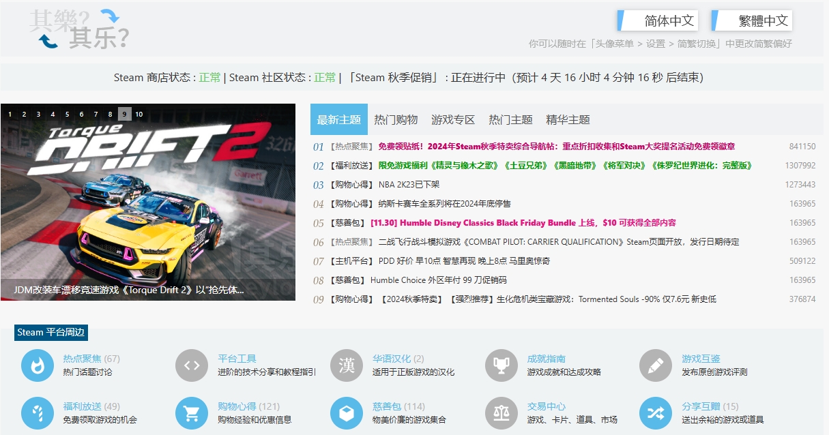Click author ID 376874

[802, 299]
